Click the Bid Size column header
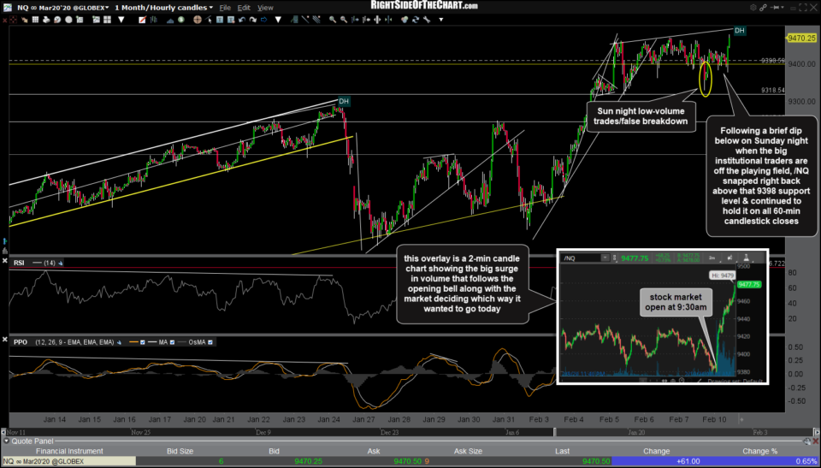This screenshot has height=468, width=821. pyautogui.click(x=180, y=451)
